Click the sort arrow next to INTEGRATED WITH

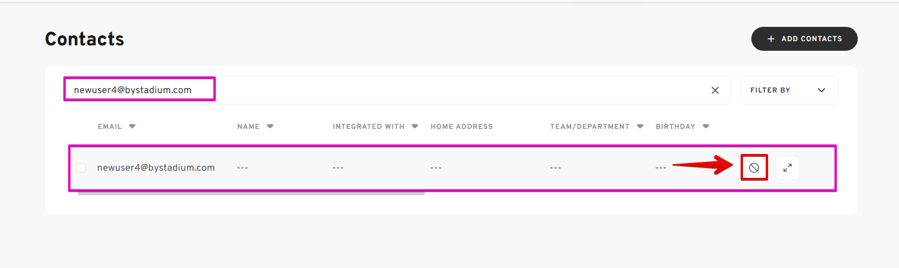point(415,127)
